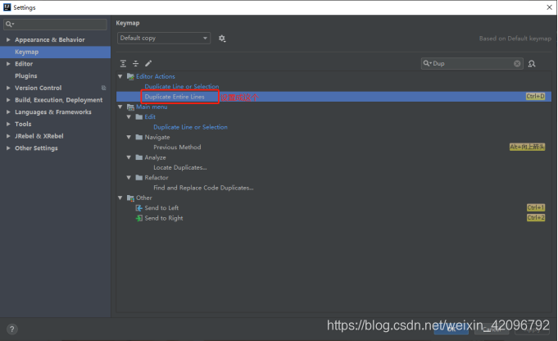
Task: Click the Navigate folder icon
Action: point(139,137)
